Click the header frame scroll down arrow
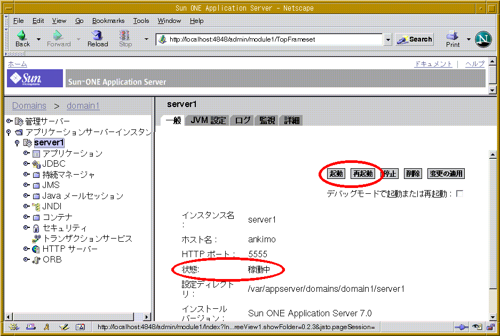500x336 pixels. click(493, 91)
